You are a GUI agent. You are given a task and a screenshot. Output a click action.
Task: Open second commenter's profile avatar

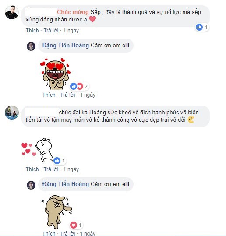pos(12,113)
